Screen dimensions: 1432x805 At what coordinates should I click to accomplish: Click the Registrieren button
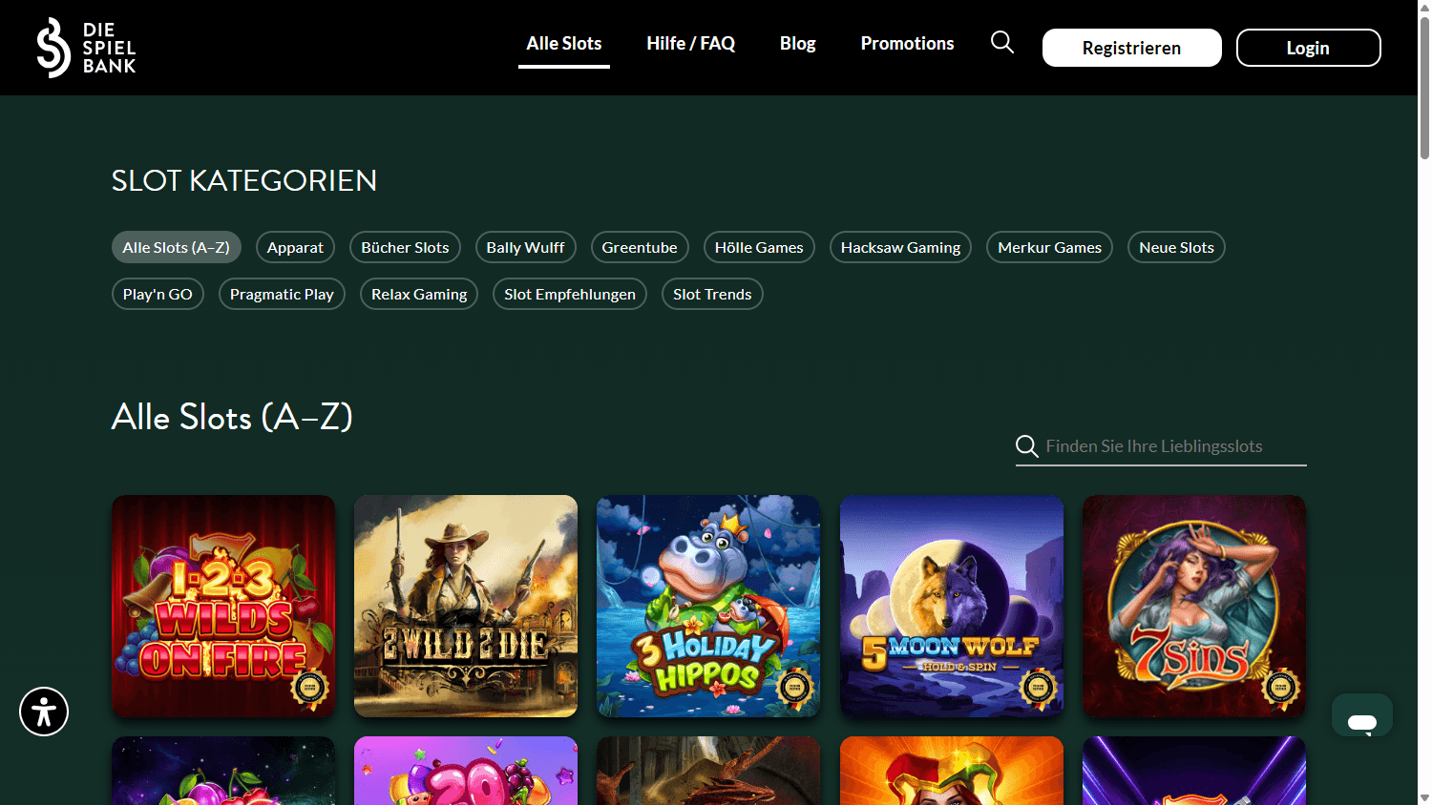pos(1132,48)
